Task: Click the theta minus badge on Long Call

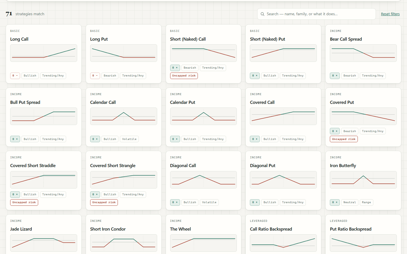Action: 15,76
